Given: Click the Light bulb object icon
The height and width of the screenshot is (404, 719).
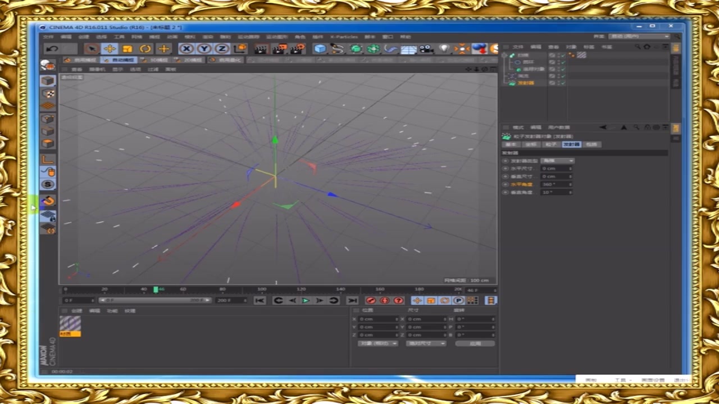Looking at the screenshot, I should [x=444, y=49].
